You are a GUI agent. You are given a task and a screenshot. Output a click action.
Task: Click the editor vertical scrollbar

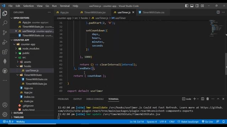pyautogui.click(x=226, y=64)
